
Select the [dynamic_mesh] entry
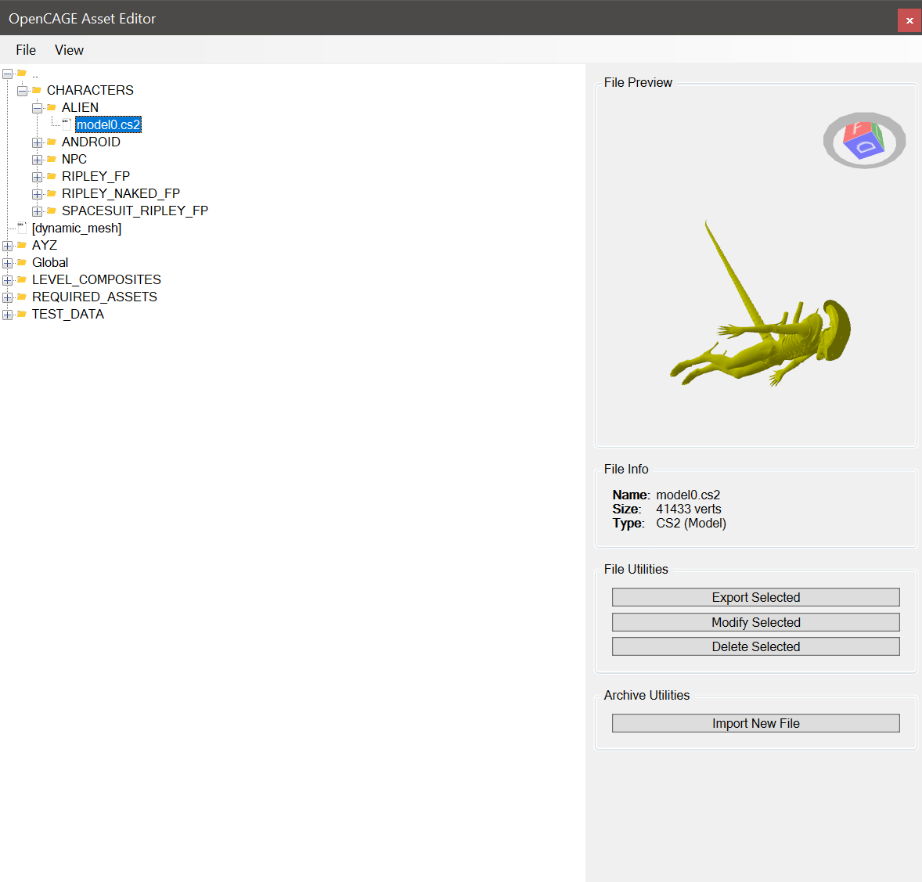pos(77,229)
